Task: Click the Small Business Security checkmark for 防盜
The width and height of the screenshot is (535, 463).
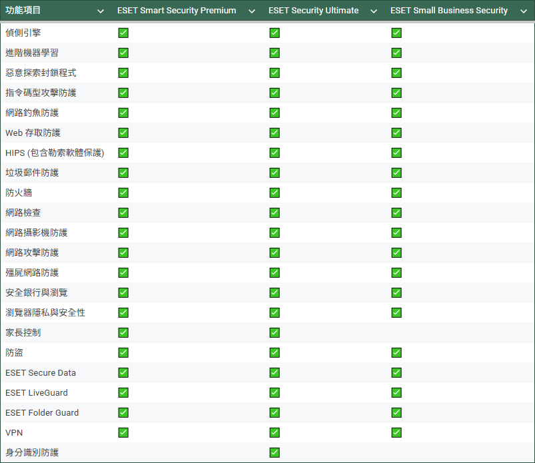Action: (x=396, y=352)
